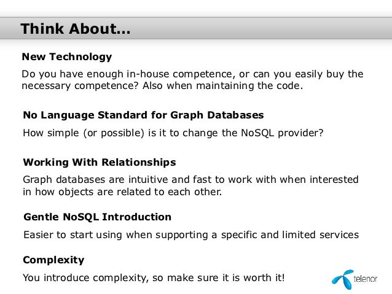
Task: Click the 'Gentle NoSQL Introduction' heading
Action: (x=98, y=217)
